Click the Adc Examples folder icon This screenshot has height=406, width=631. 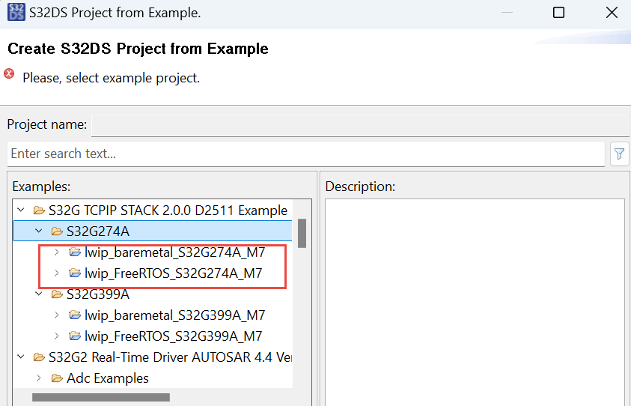point(57,378)
